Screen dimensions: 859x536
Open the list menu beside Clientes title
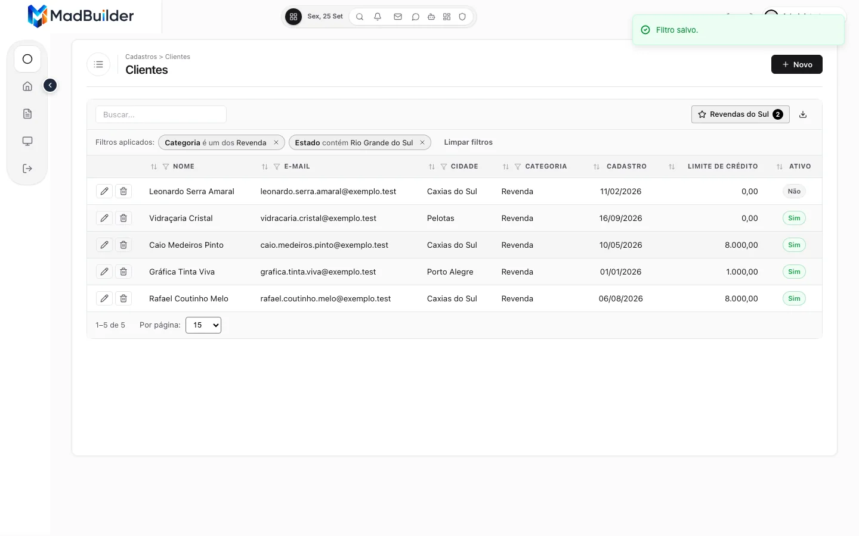tap(98, 64)
